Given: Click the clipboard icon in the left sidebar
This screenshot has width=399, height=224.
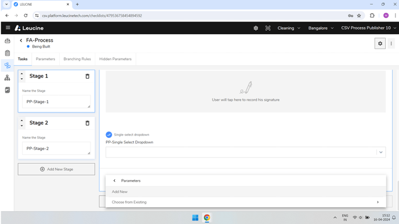Looking at the screenshot, I should (x=8, y=53).
